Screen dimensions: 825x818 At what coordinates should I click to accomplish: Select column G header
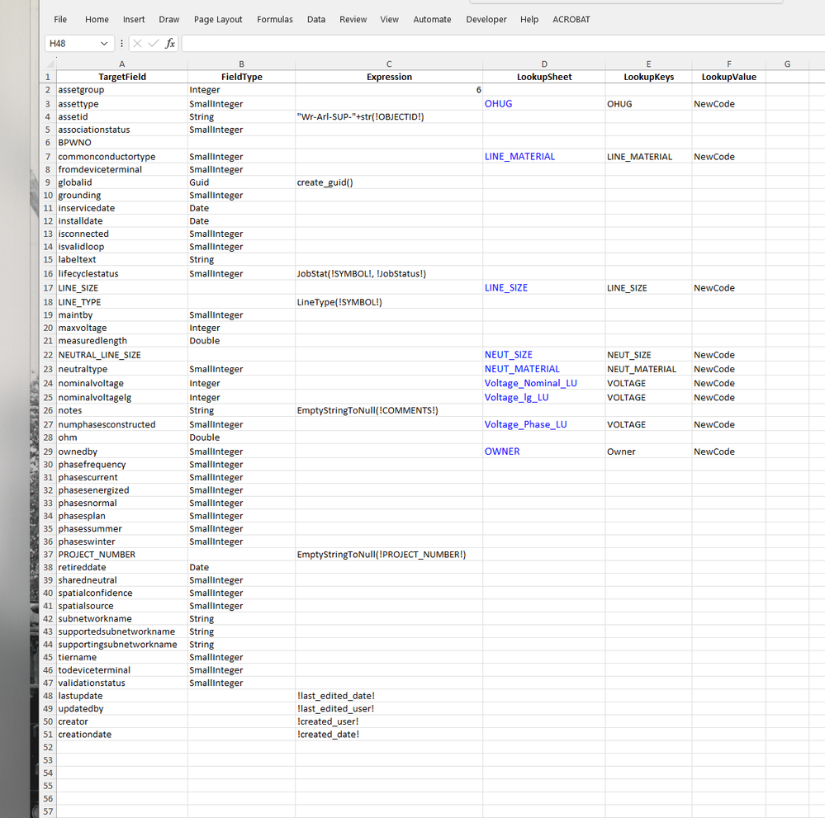(x=787, y=64)
